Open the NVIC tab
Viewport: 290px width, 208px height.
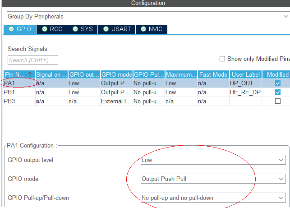point(151,29)
